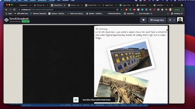Click the London Bridge postcard image
The image size is (195, 109).
pos(122,86)
